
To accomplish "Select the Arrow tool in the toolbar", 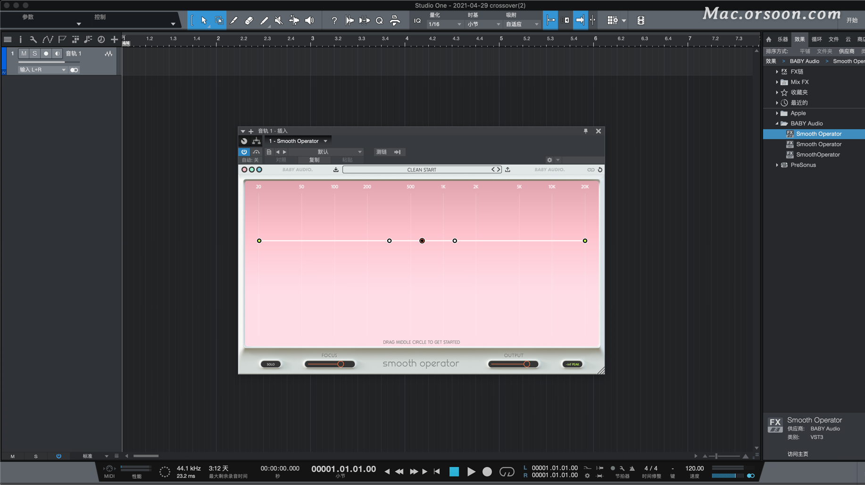I will [204, 20].
